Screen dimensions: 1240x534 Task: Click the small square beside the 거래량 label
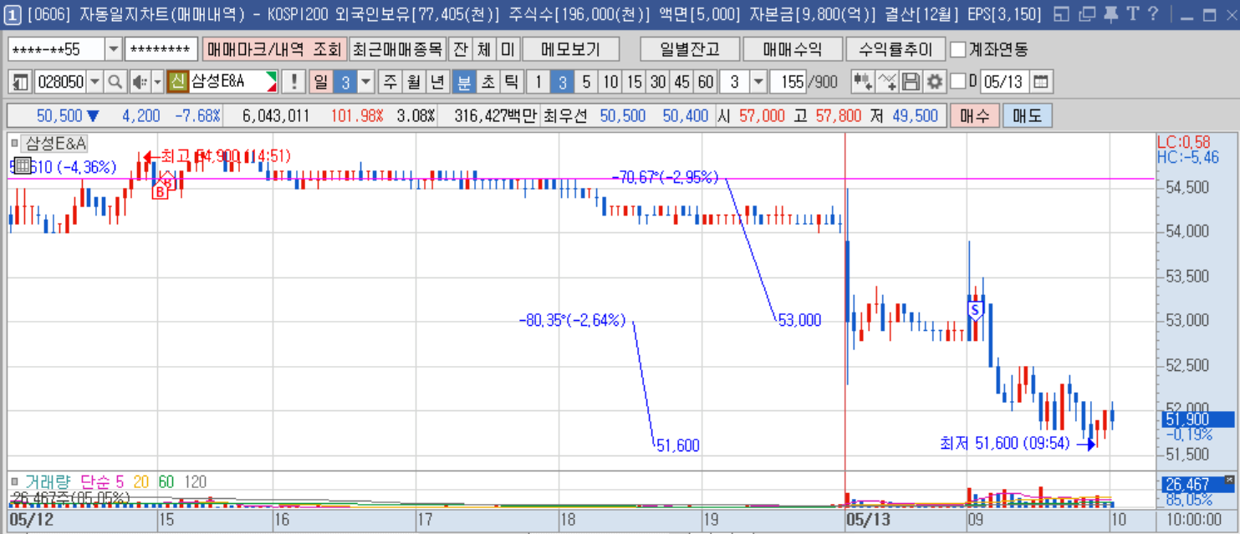(x=15, y=481)
